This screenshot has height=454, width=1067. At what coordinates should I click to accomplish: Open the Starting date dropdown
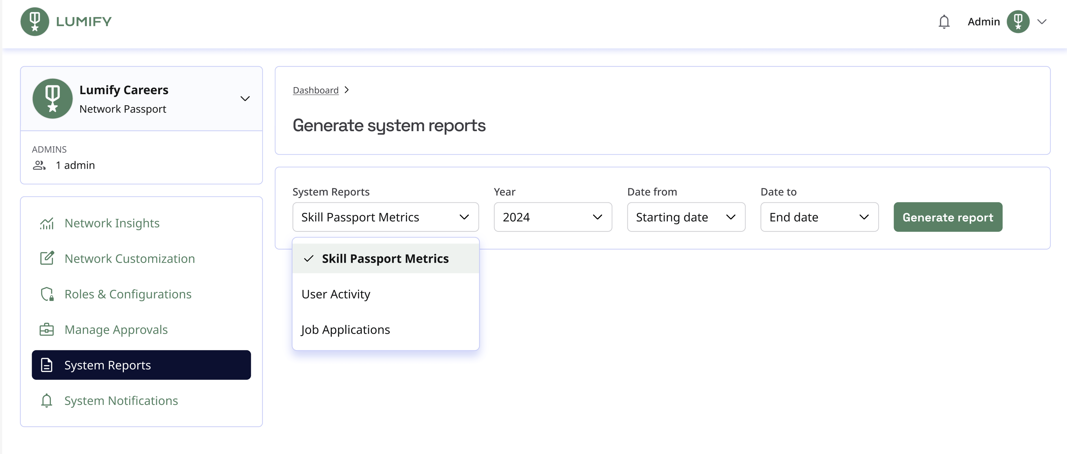pos(686,217)
